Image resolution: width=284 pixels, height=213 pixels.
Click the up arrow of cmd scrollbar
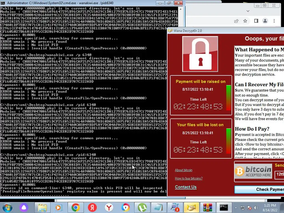tap(181, 9)
